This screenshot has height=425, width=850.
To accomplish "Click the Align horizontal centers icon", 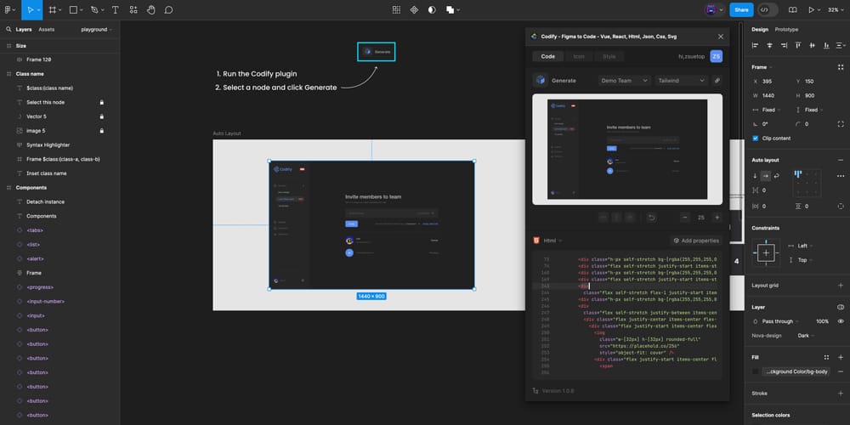I will [x=769, y=46].
